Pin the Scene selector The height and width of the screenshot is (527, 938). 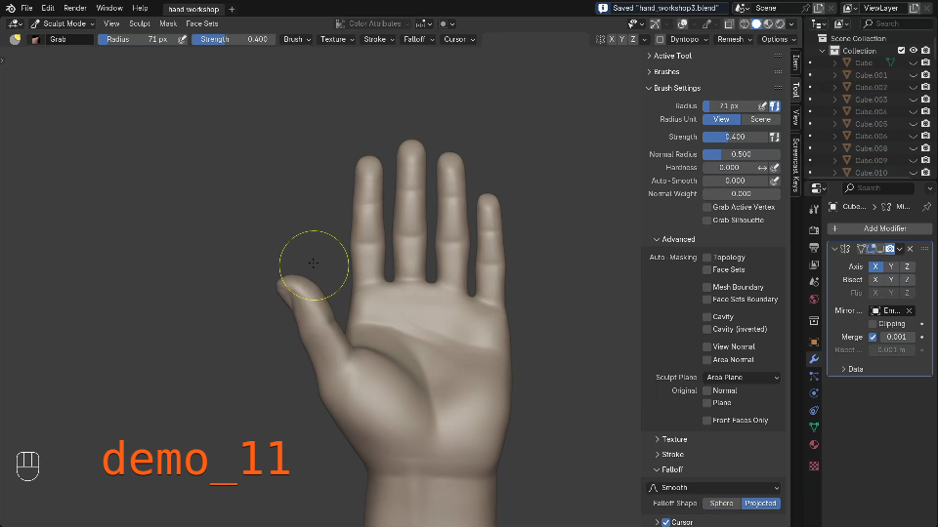805,9
